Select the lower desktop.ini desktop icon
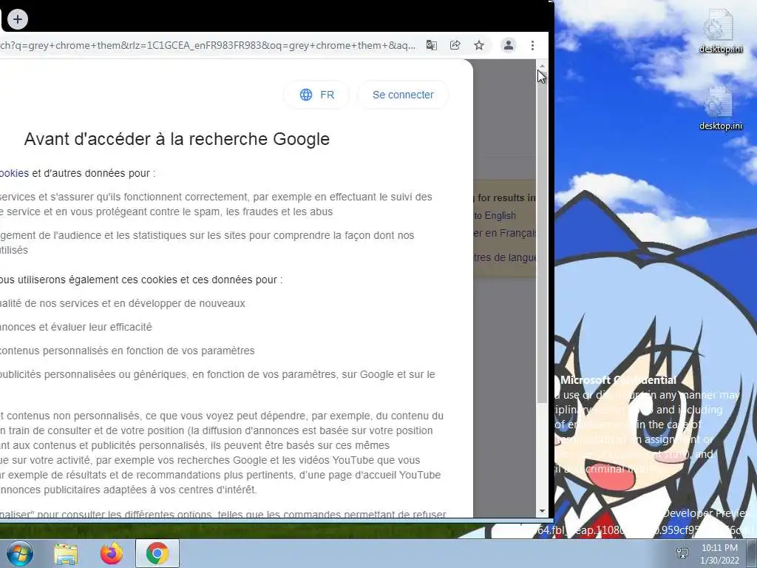The height and width of the screenshot is (568, 757). coord(720,109)
